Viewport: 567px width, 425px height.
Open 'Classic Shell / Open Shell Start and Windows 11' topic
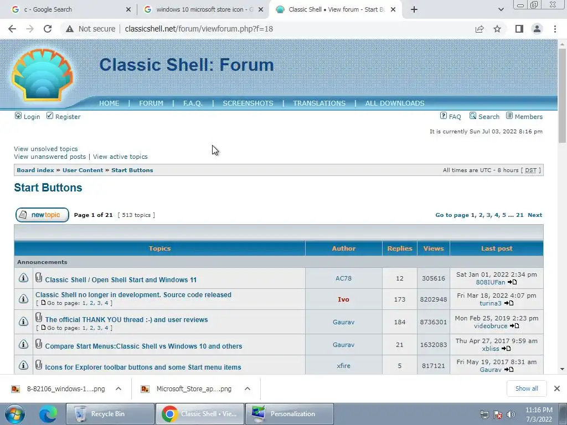[121, 280]
